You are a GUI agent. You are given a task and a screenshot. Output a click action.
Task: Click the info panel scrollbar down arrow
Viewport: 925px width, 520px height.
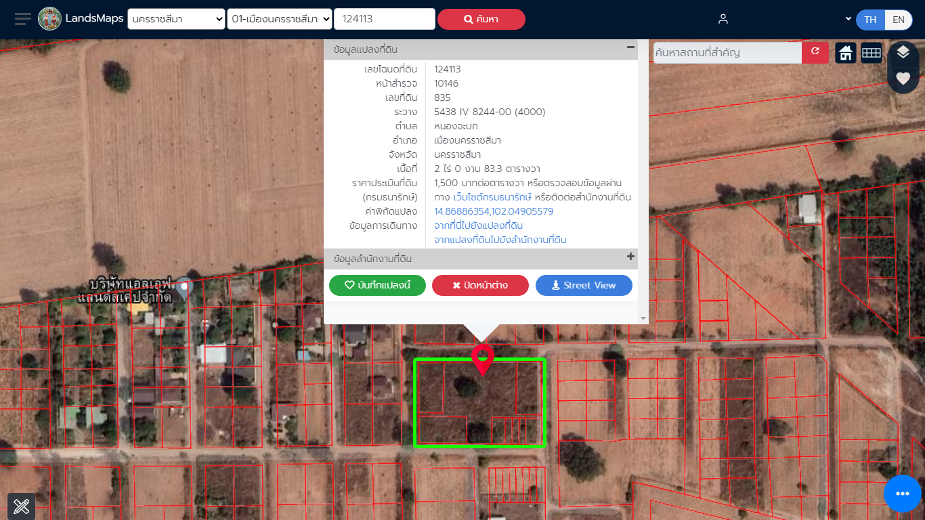(x=643, y=318)
